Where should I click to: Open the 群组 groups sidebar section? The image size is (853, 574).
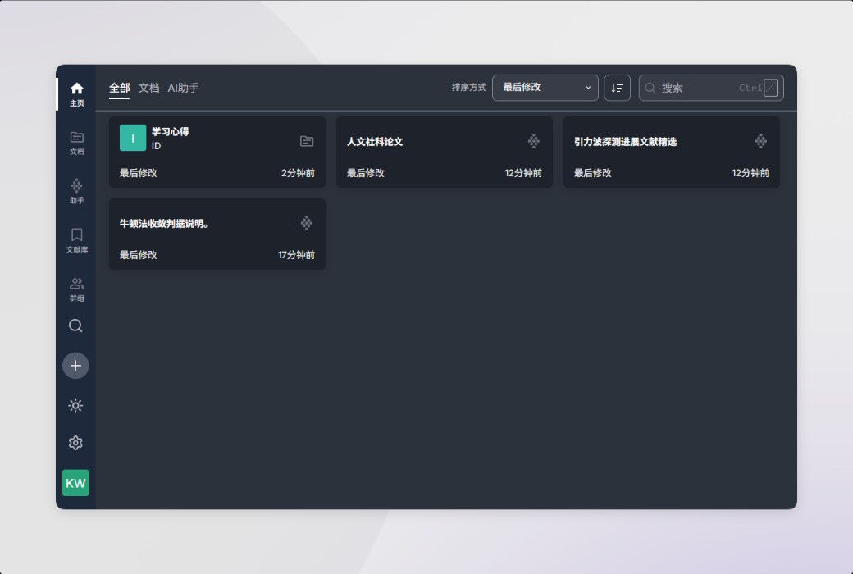point(77,289)
